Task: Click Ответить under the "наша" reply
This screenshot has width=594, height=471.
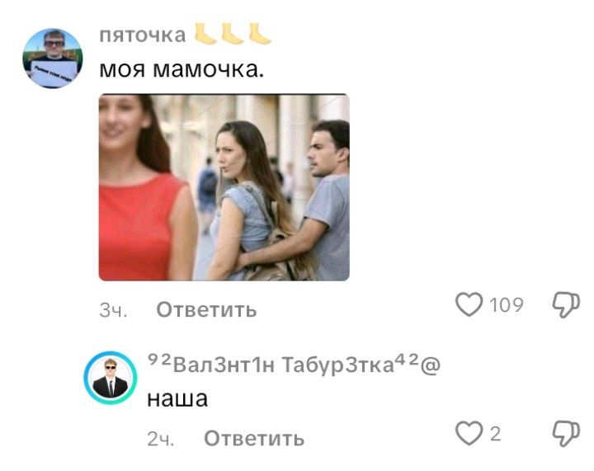Action: tap(254, 439)
